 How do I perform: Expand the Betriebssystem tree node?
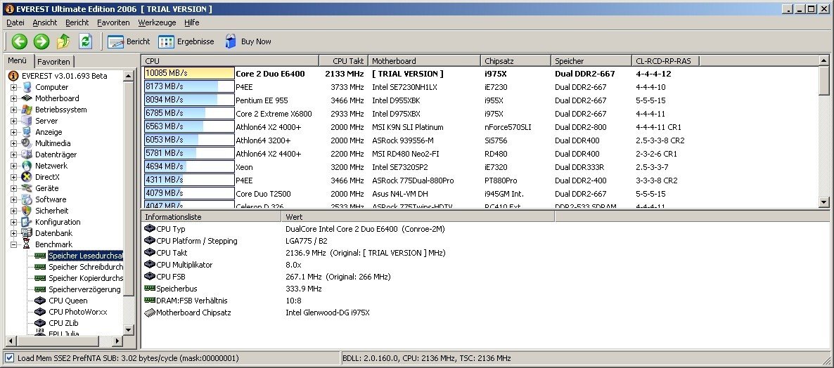[14, 110]
